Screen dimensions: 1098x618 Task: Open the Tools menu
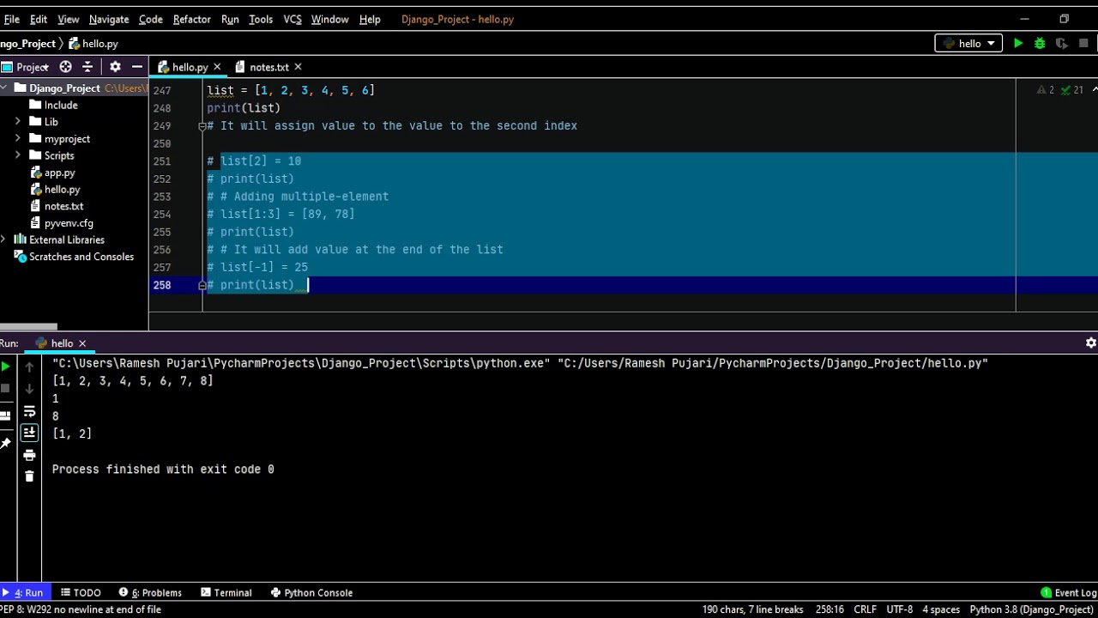click(261, 19)
